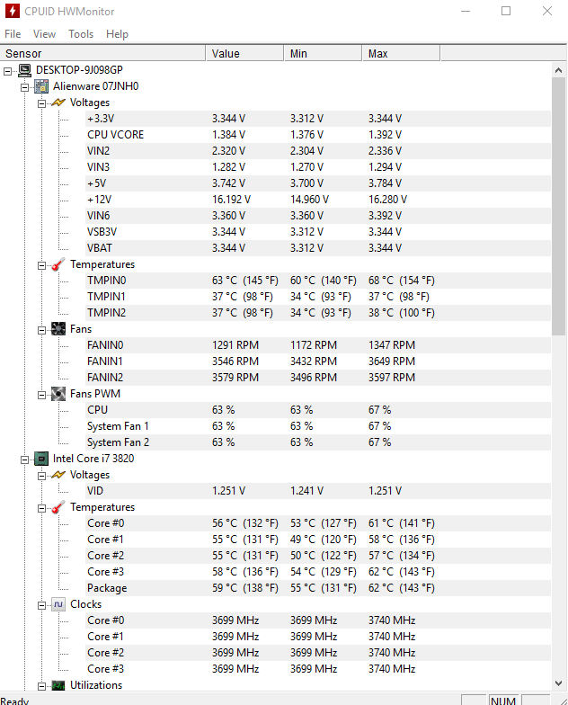This screenshot has height=705, width=568.
Task: Open the File menu
Action: click(13, 34)
